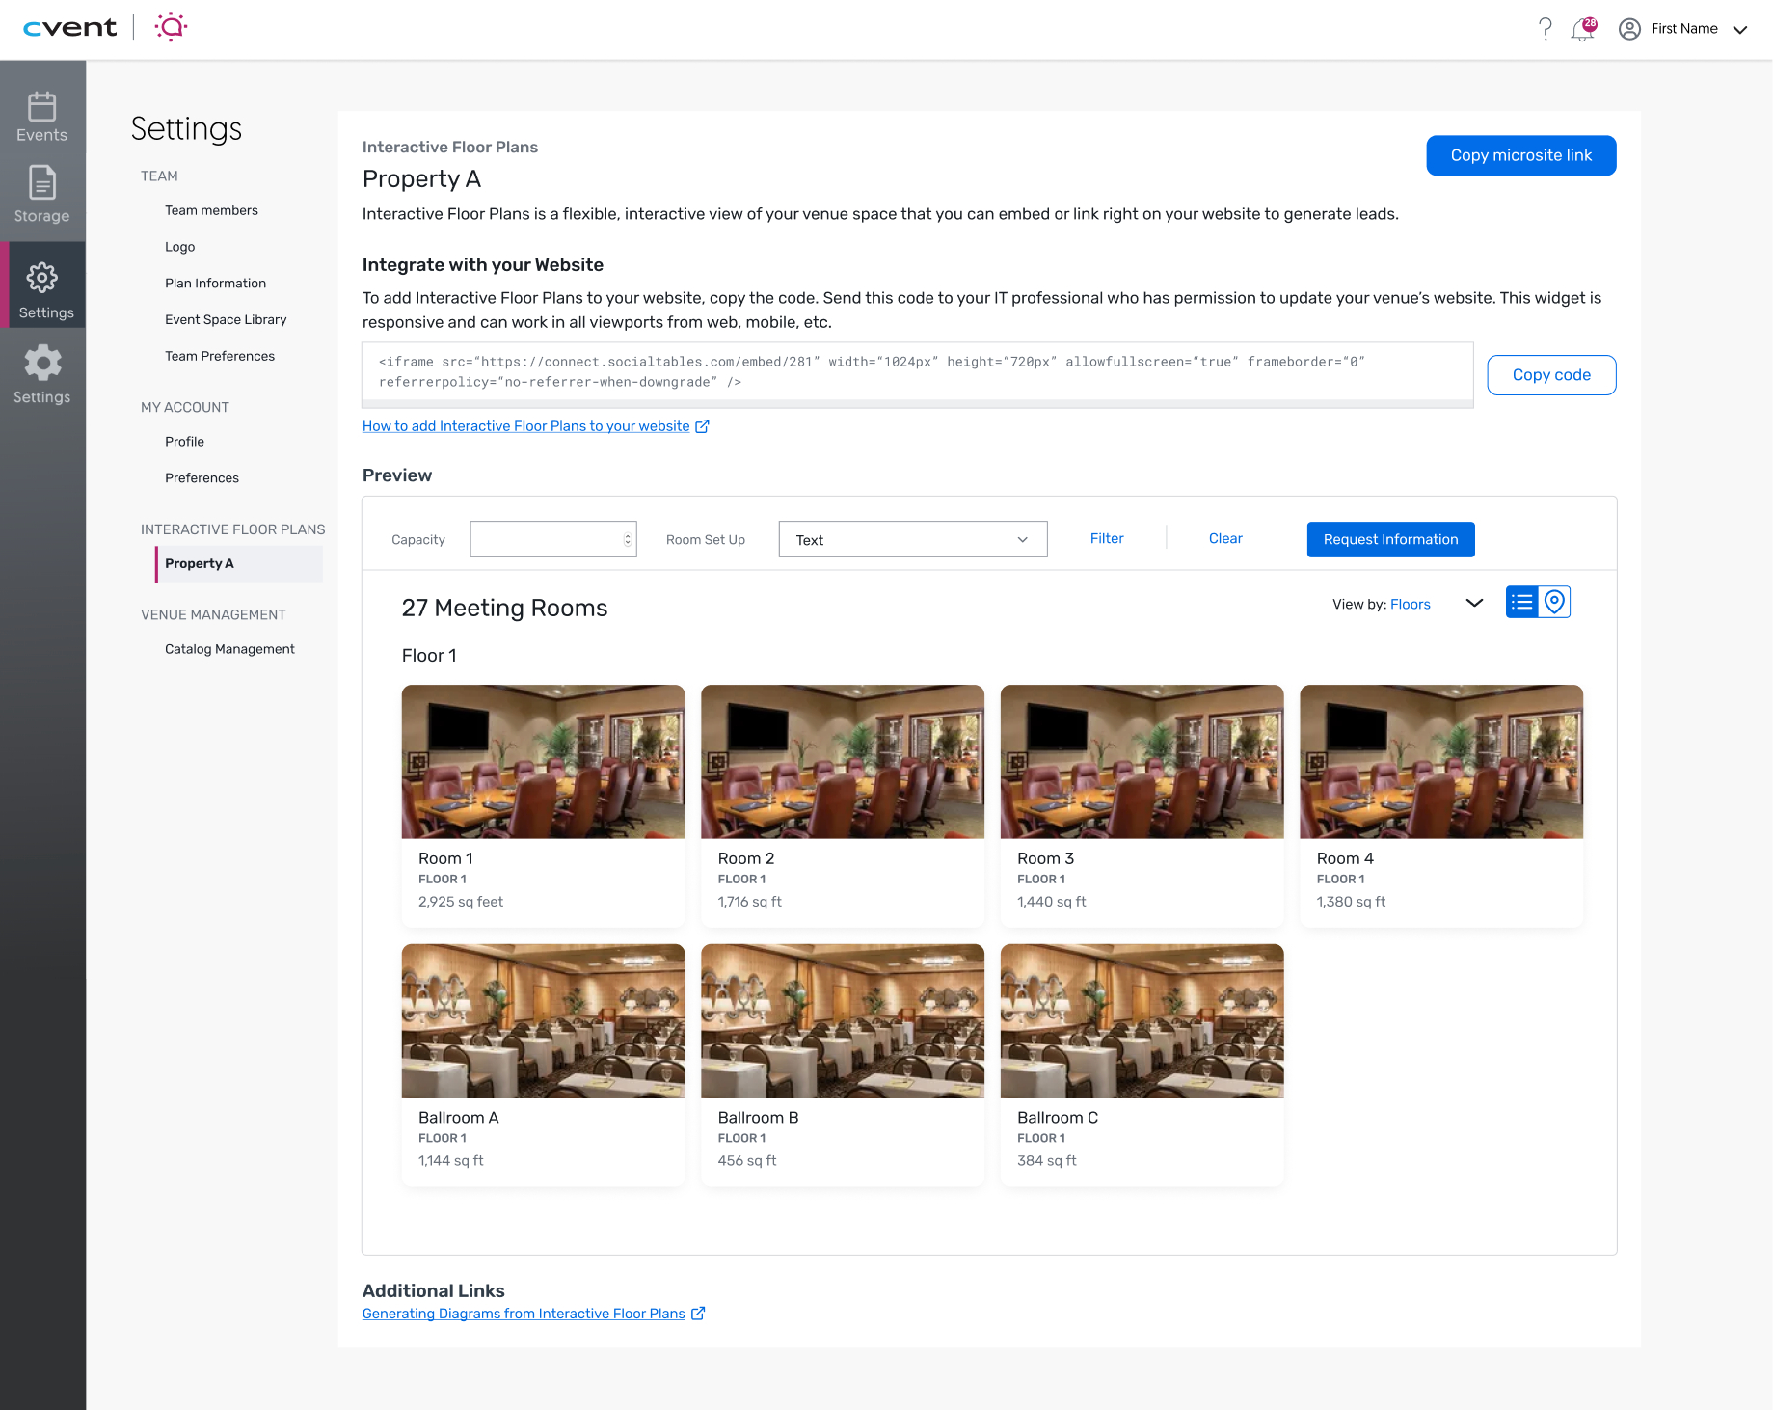Open Catalog Management
Image resolution: width=1774 pixels, height=1410 pixels.
[229, 649]
